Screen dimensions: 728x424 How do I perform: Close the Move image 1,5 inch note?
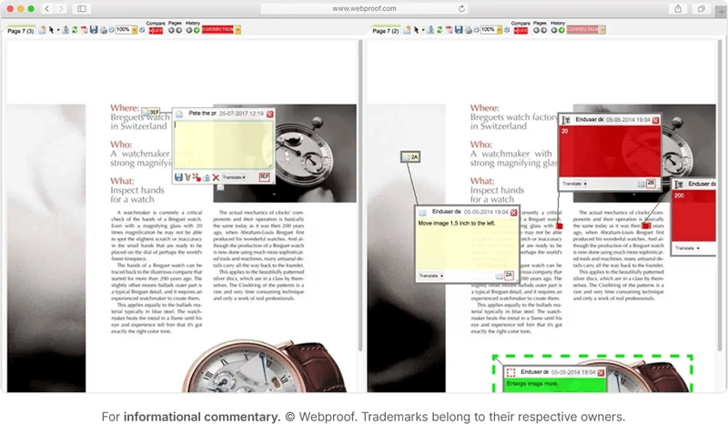pyautogui.click(x=513, y=212)
